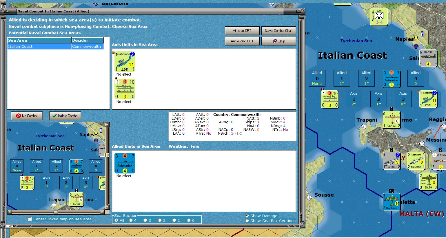Select the He 115C aircraft counter
This screenshot has width=446, height=238.
pyautogui.click(x=392, y=160)
